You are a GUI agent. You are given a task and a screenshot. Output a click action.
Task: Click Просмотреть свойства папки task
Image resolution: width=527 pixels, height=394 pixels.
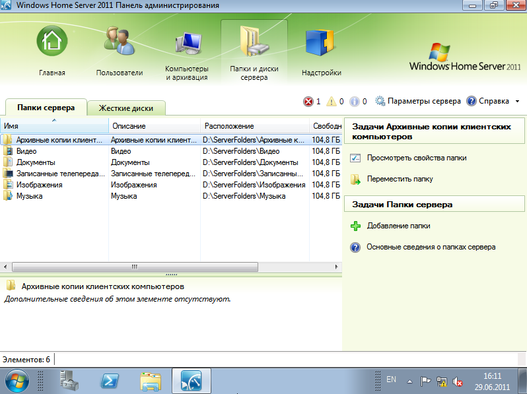417,158
